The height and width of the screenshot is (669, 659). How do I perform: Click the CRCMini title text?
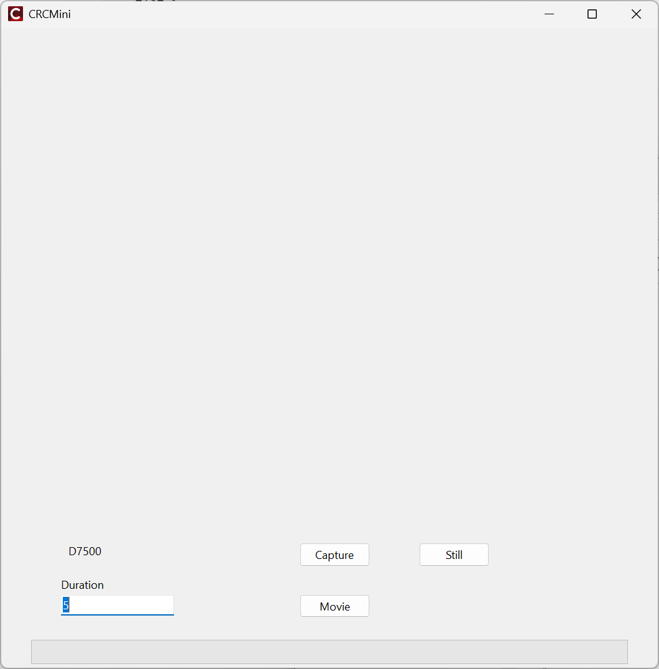point(50,14)
